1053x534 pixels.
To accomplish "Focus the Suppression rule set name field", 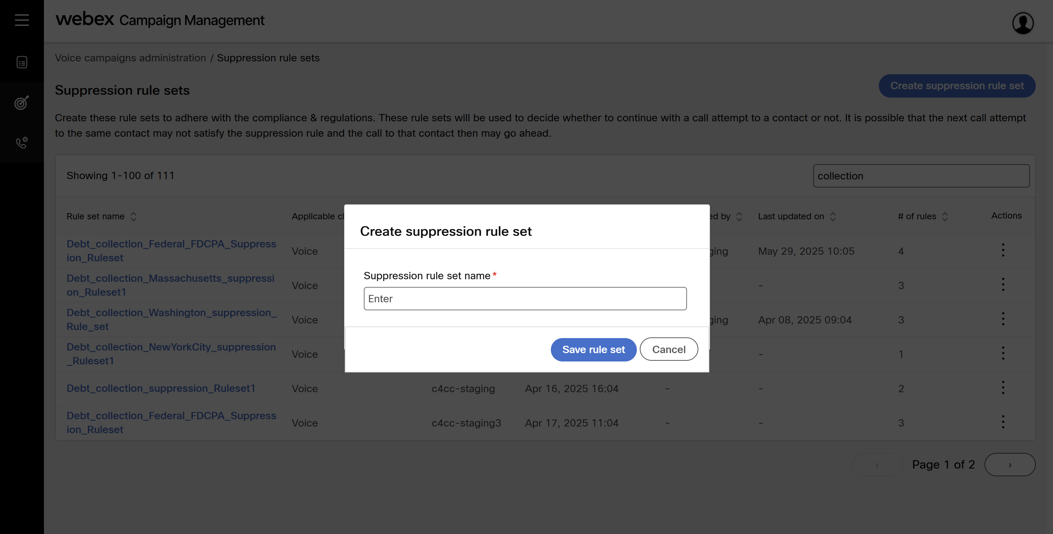I will pyautogui.click(x=525, y=299).
